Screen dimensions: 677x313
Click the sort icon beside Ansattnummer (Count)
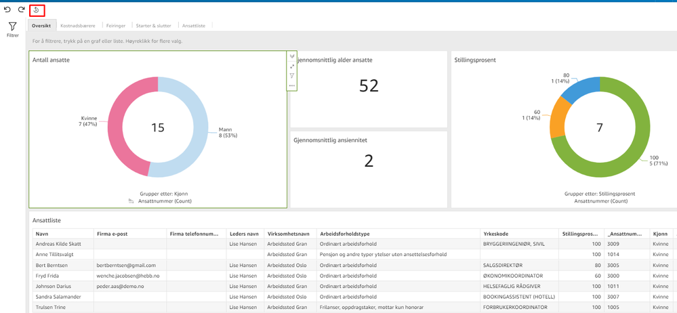131,201
